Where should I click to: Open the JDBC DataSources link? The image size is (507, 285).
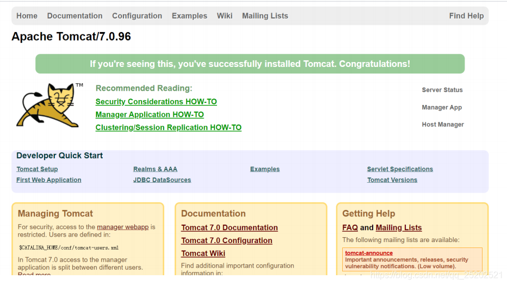point(162,180)
